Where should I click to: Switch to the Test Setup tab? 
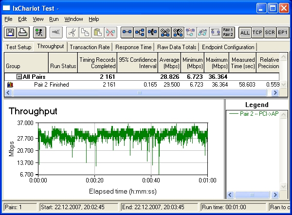click(x=18, y=47)
